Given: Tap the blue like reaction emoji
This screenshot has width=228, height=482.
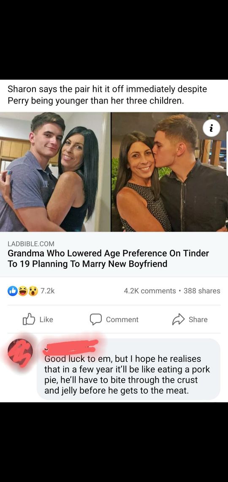Looking at the screenshot, I should pos(13,291).
